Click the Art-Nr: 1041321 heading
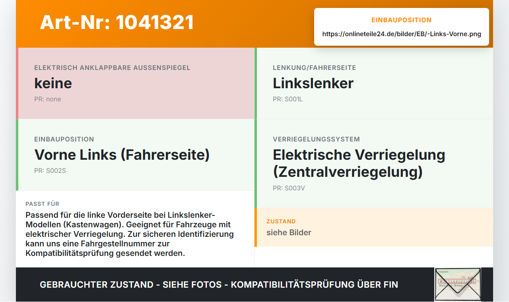Screen dimensions: 509x302 (117, 22)
